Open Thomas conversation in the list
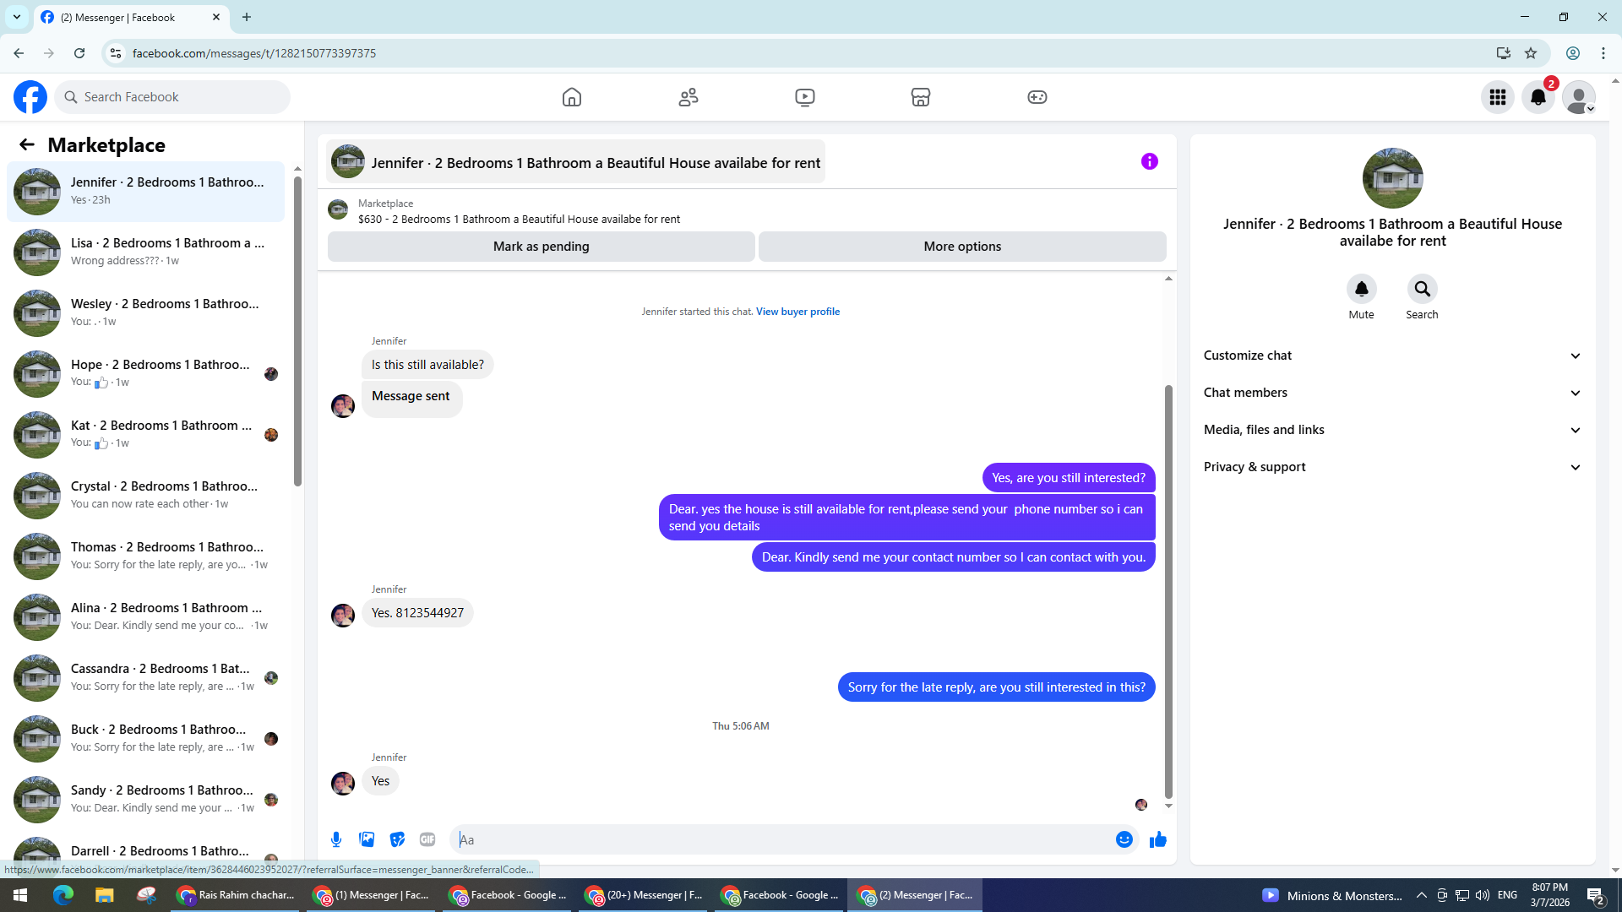Screen dimensions: 1622x912 (x=145, y=556)
